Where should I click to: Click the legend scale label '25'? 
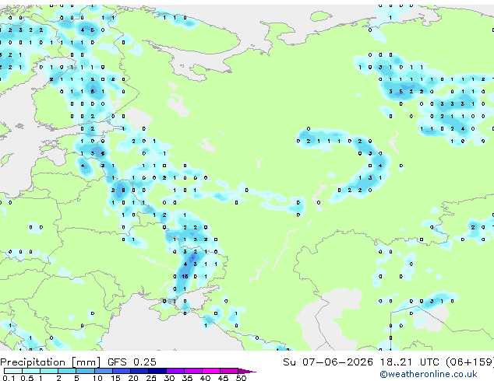coord(151,378)
